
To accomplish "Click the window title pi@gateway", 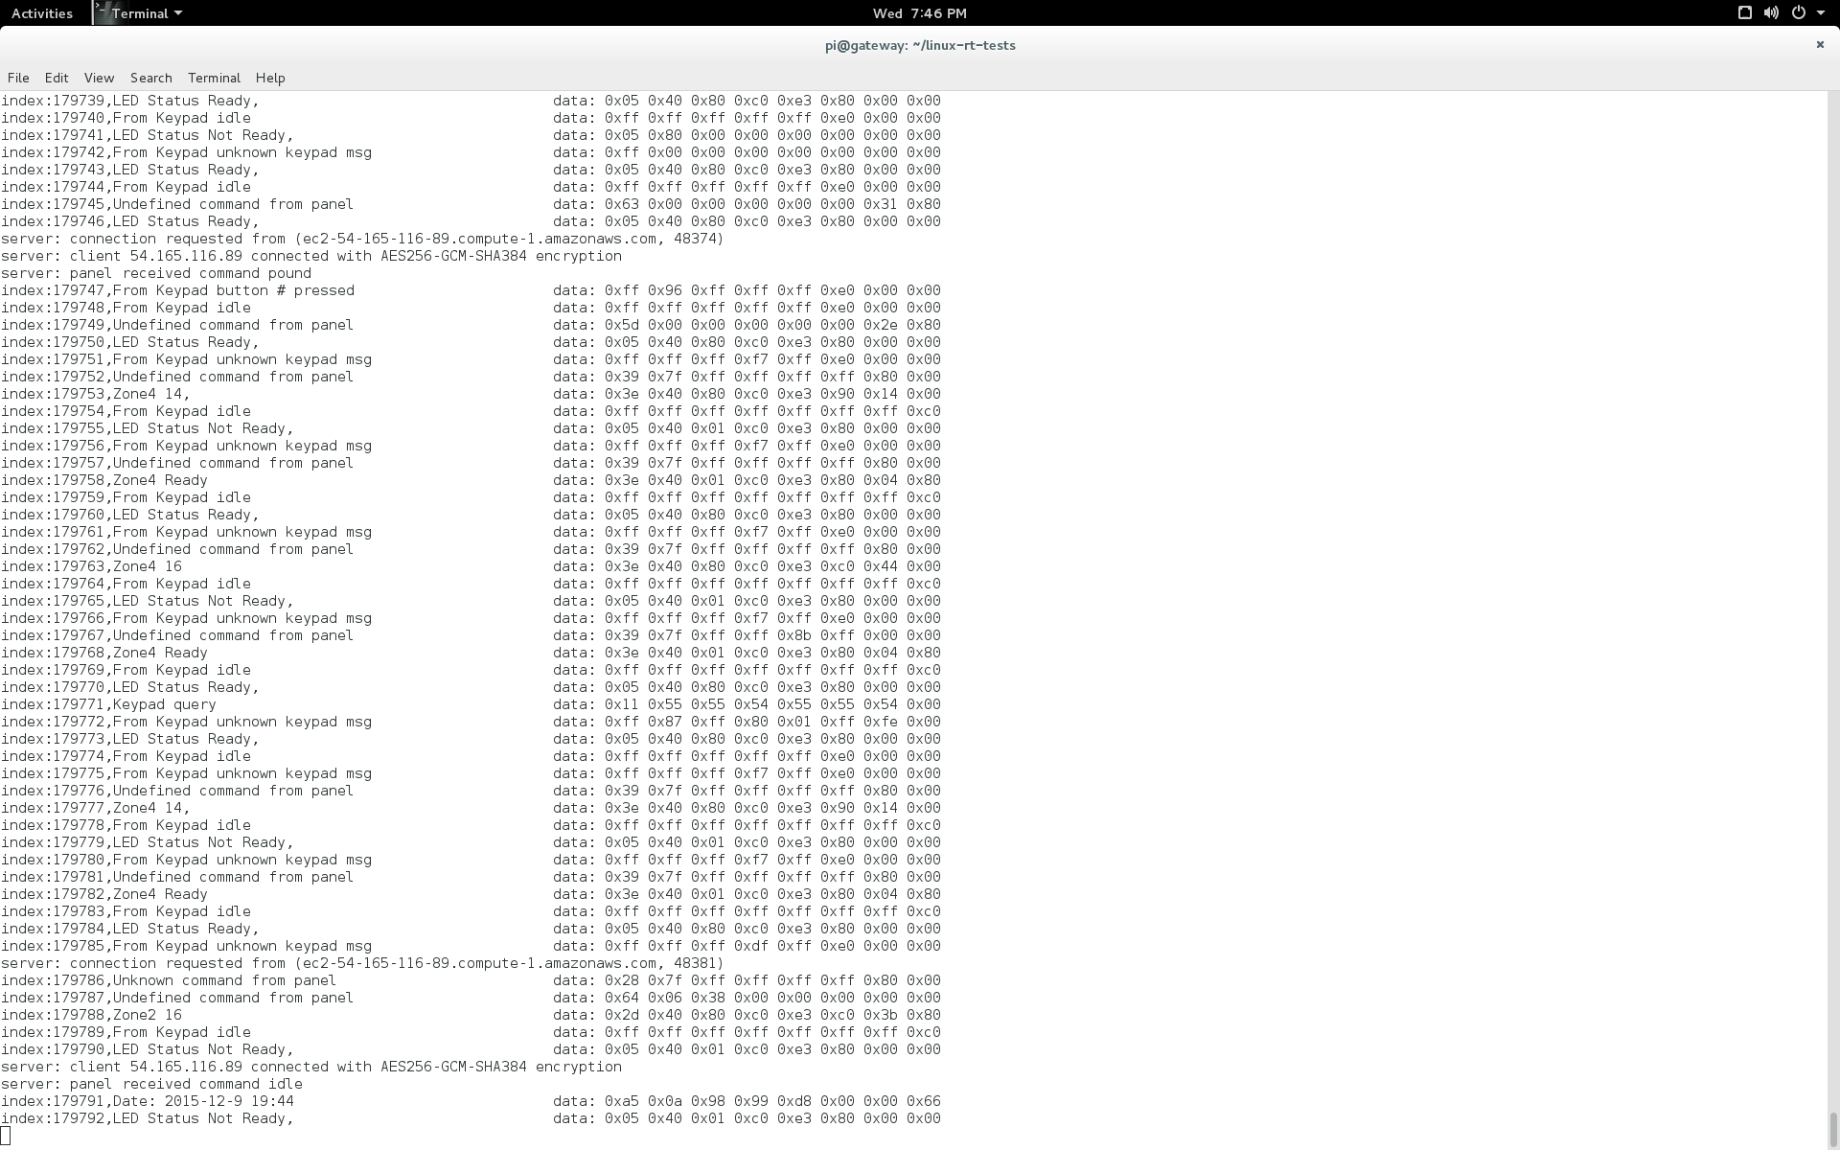I will (920, 45).
